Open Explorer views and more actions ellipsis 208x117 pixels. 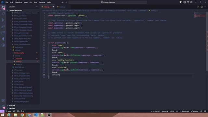[x=36, y=7]
